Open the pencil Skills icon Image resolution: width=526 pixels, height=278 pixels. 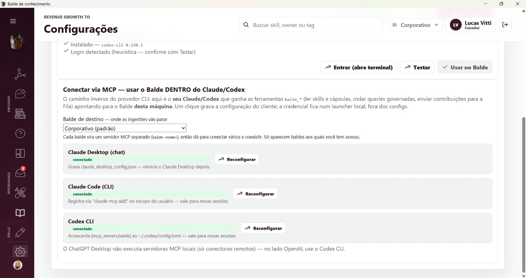click(x=20, y=233)
